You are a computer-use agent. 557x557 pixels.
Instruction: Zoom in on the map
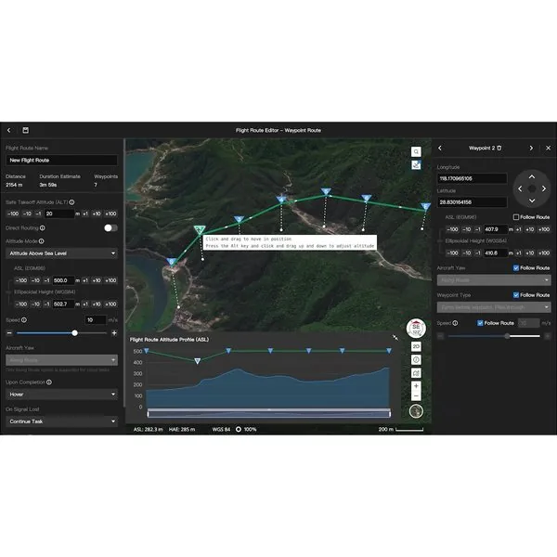point(416,386)
